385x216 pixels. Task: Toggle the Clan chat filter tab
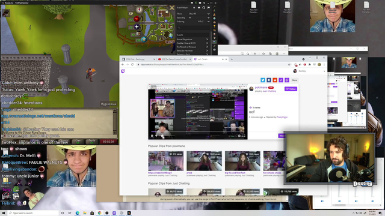(x=78, y=142)
